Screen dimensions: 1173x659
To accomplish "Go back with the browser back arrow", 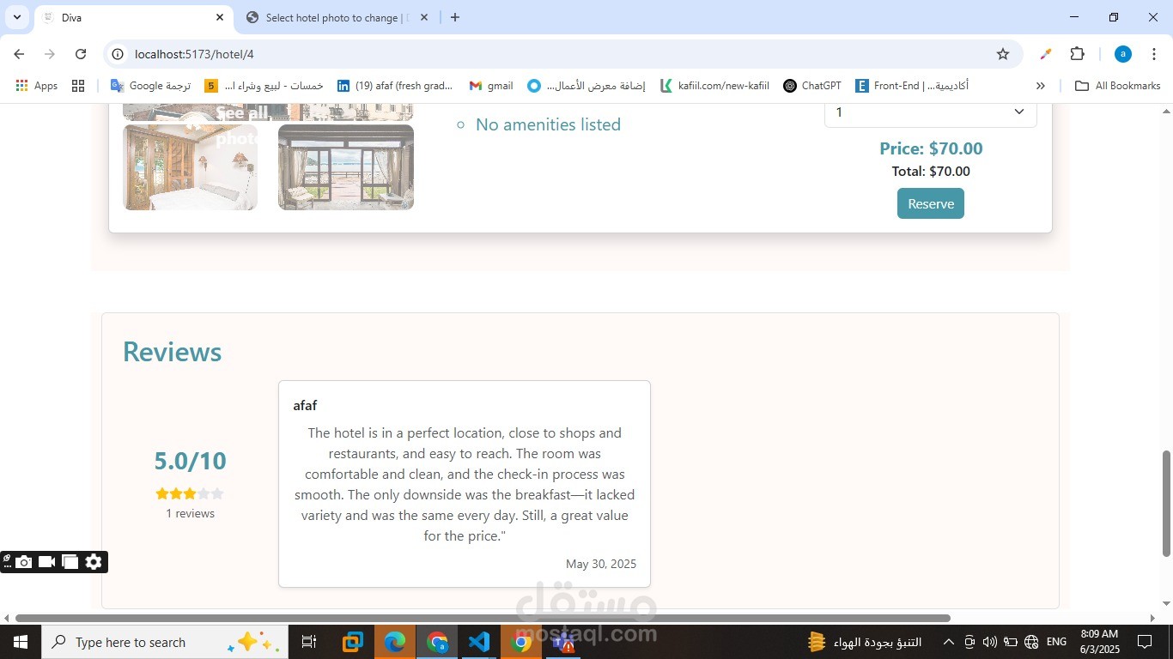I will pyautogui.click(x=19, y=54).
